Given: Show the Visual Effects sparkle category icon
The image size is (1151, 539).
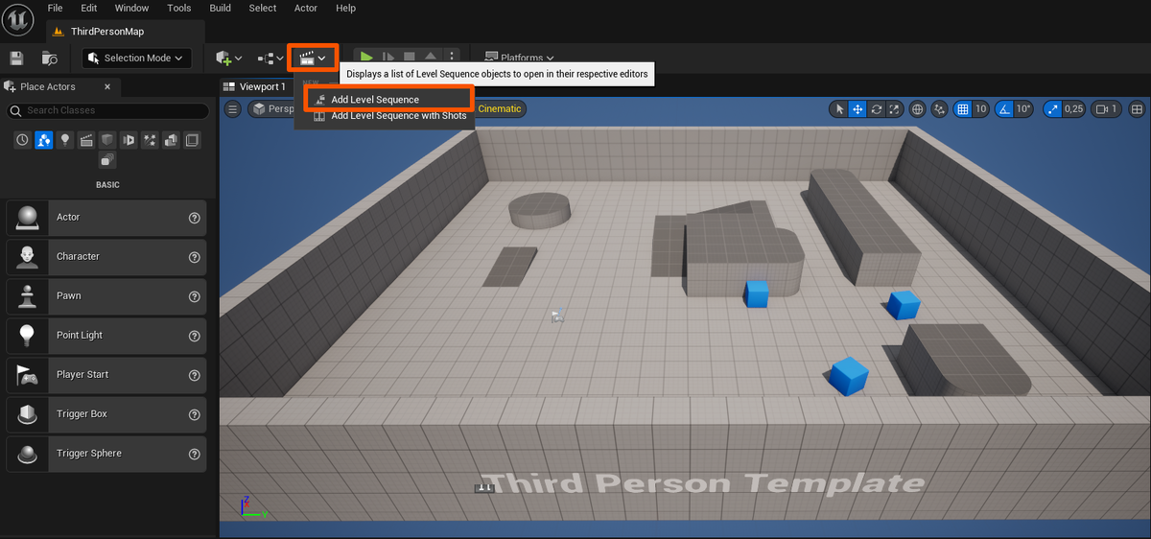Looking at the screenshot, I should coord(150,140).
